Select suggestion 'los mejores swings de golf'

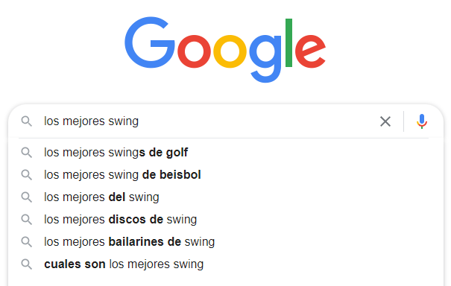(x=226, y=153)
